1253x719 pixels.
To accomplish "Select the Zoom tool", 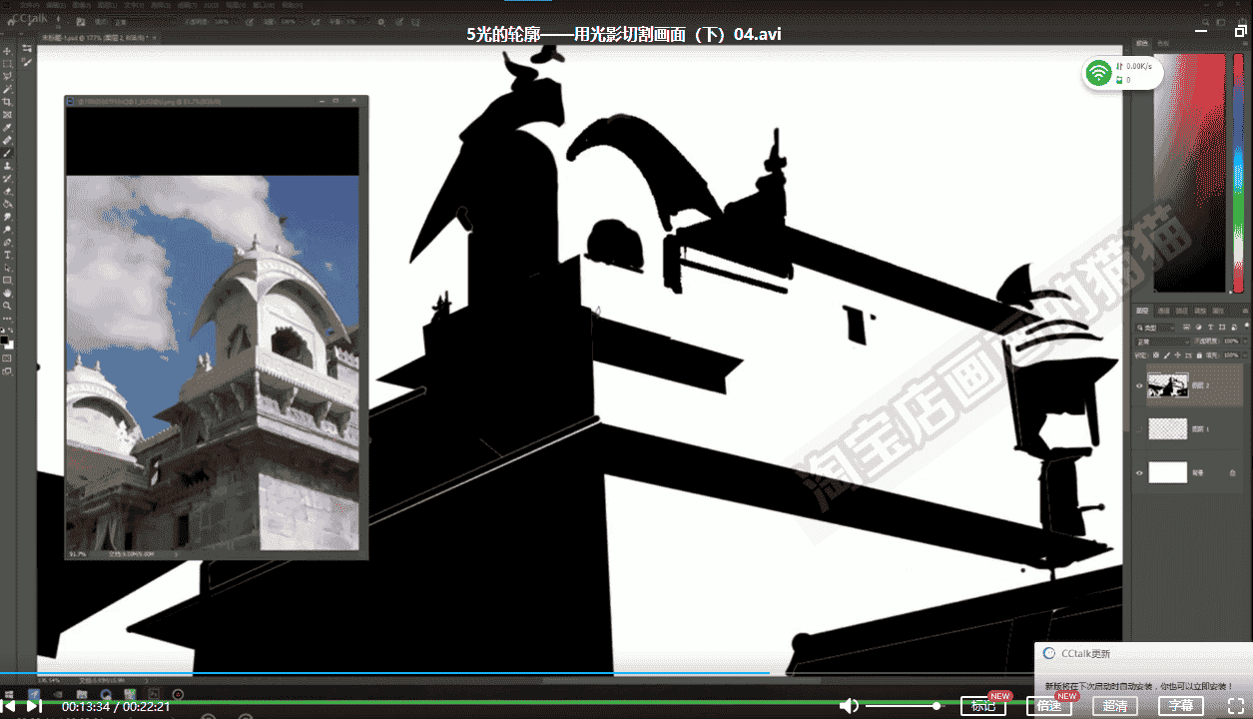I will point(8,306).
